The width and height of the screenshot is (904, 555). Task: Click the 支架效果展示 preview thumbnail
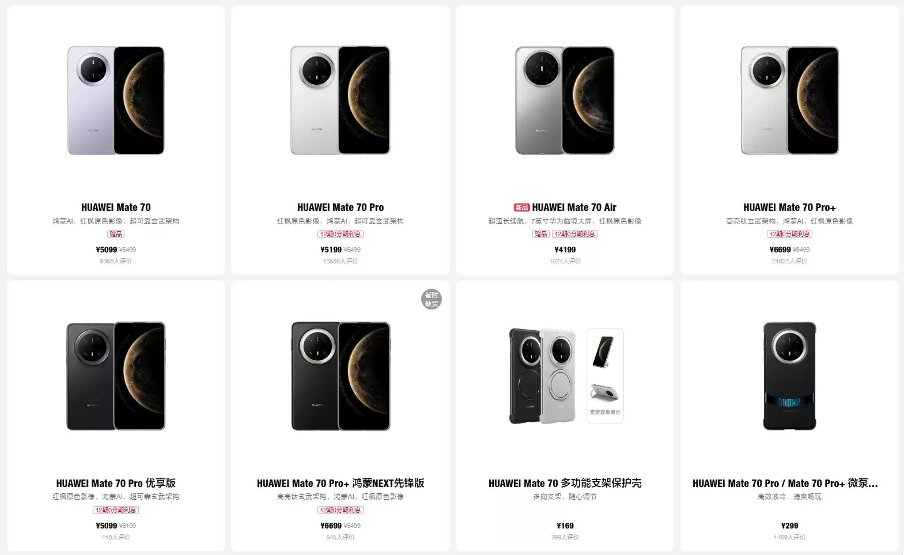tap(604, 375)
